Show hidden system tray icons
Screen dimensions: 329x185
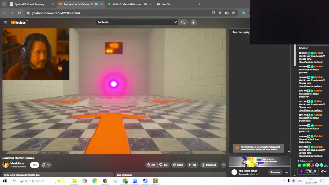click(284, 181)
